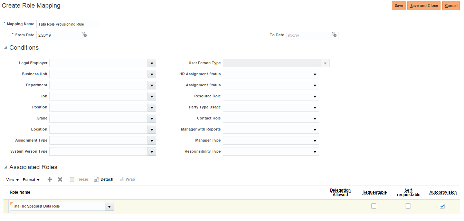Click the Delete row X icon

(60, 180)
